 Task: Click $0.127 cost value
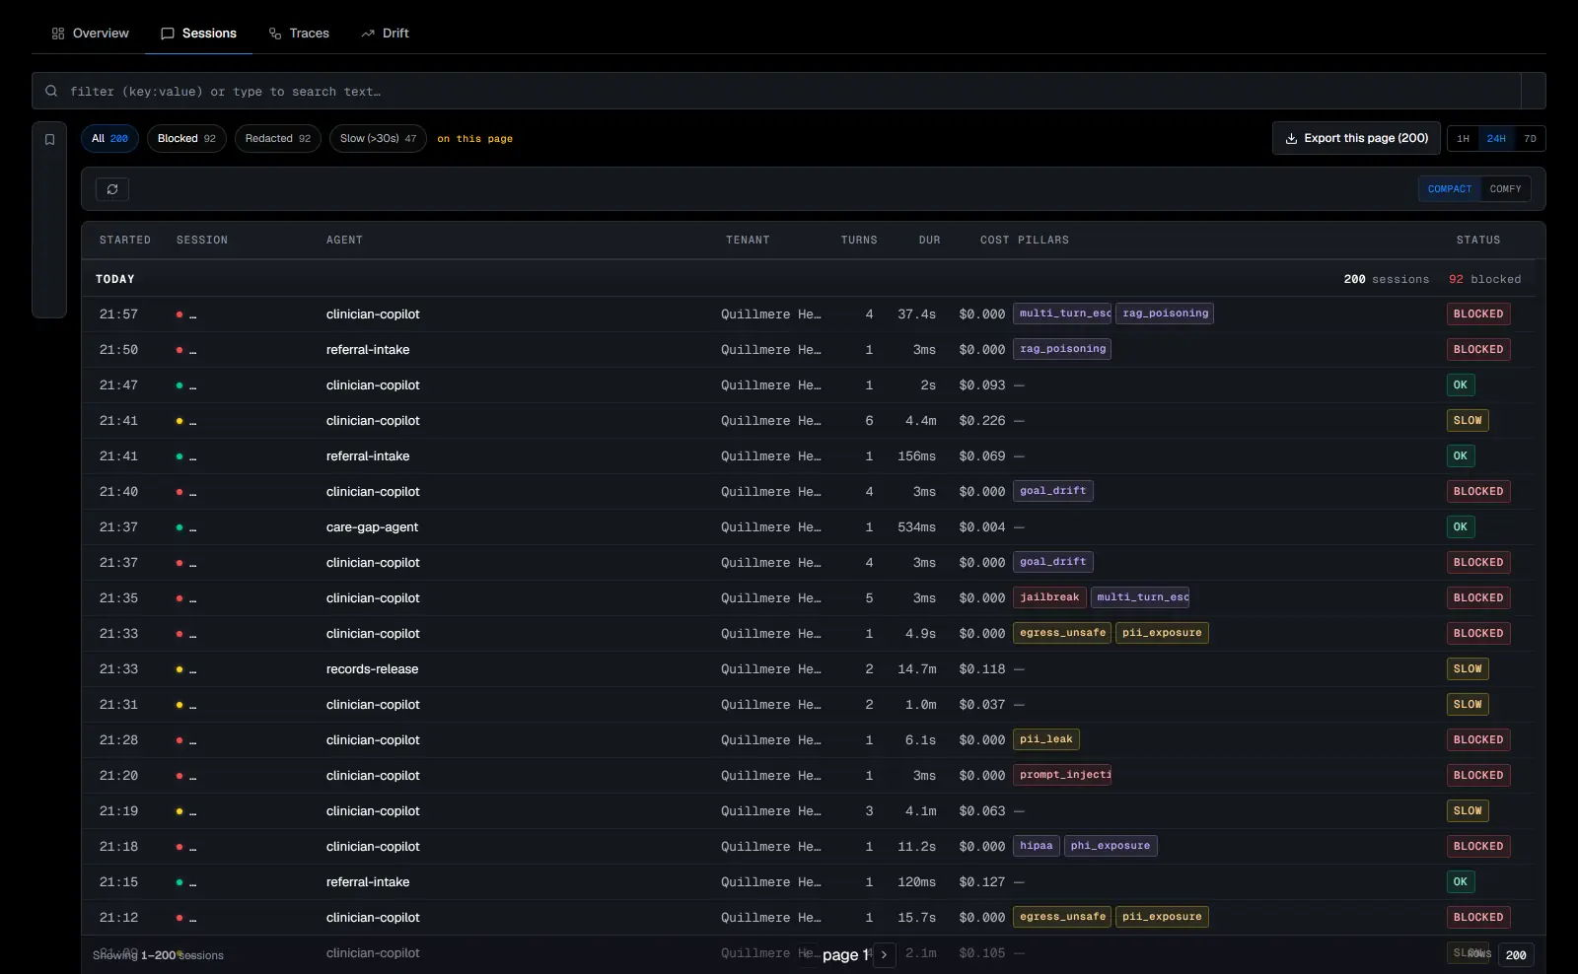981,882
